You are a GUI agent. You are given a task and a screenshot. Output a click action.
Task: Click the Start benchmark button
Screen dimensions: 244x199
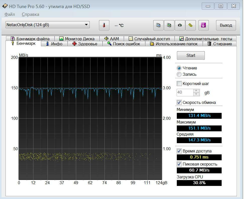[x=191, y=55]
